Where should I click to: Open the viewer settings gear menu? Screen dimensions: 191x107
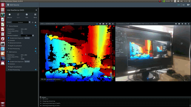188,5
